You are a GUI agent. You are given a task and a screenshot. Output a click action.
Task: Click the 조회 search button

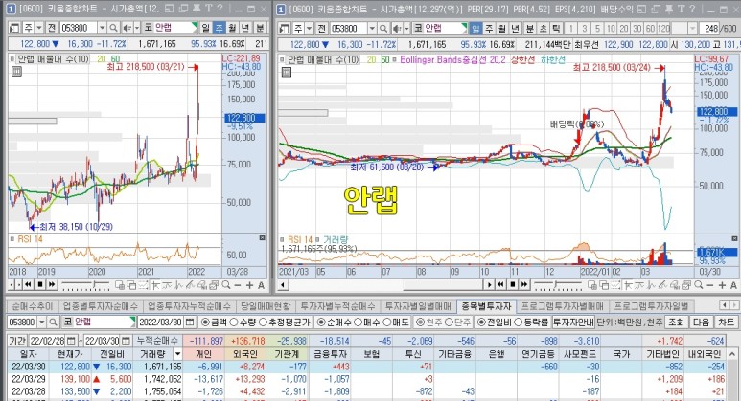pos(676,323)
